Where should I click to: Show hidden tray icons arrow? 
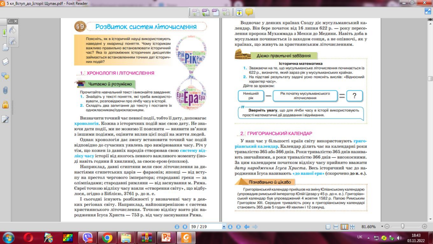point(369,238)
